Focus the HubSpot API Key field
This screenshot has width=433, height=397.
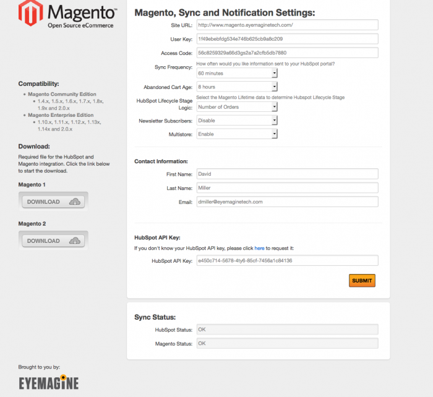click(x=287, y=260)
